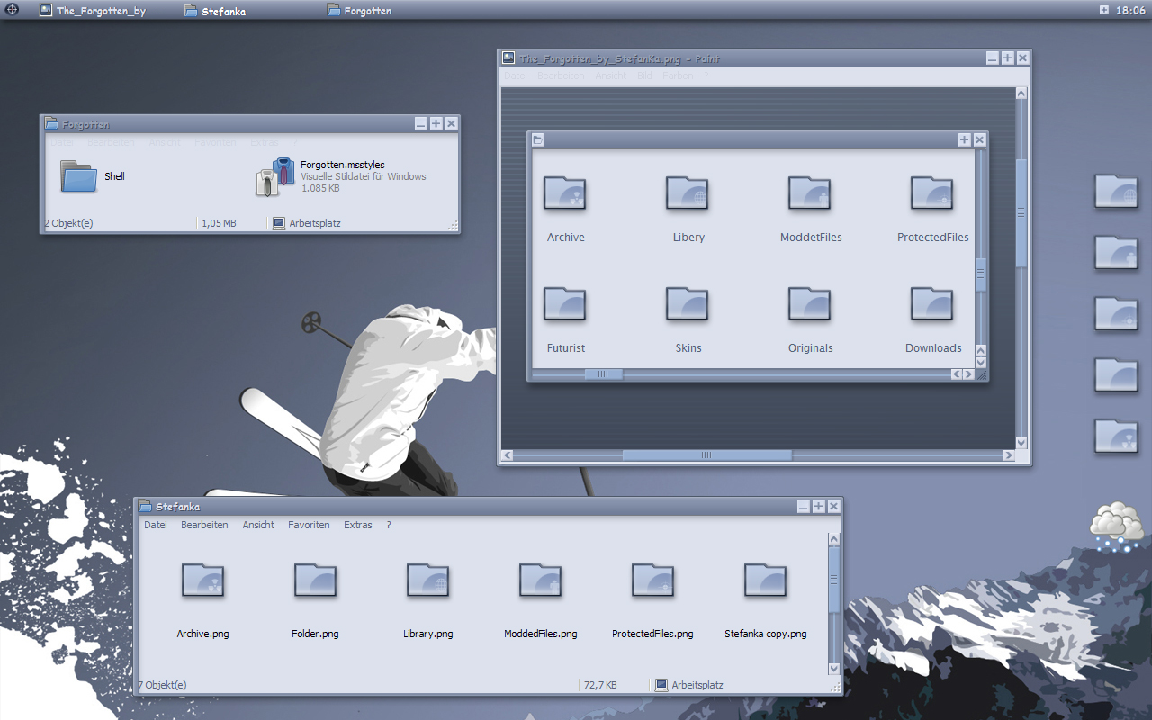Click the Stefanka window vertical scrollbar thumb
Viewport: 1152px width, 720px height.
coord(834,580)
